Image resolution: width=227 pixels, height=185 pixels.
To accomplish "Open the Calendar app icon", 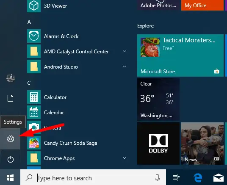I will click(34, 112).
